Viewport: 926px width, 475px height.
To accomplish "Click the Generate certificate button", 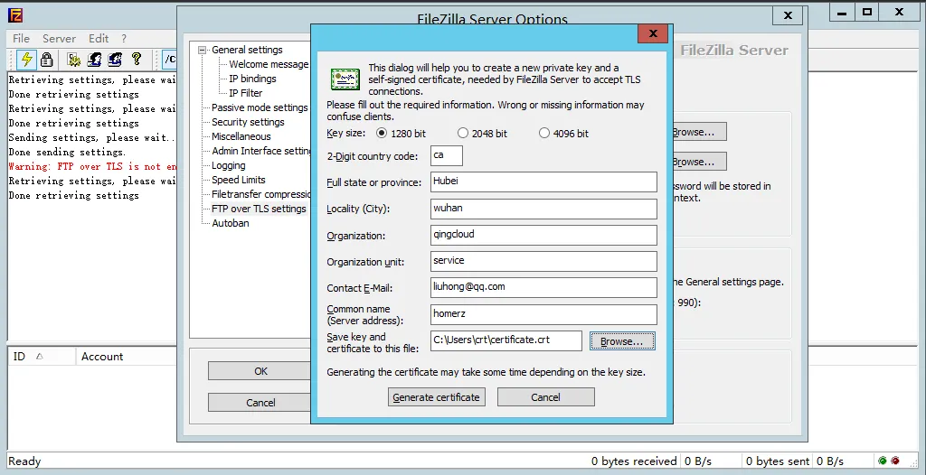I will 437,397.
